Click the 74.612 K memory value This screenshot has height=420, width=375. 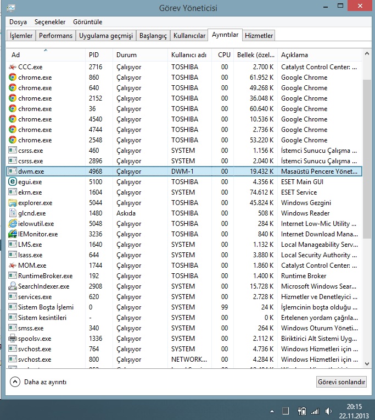[x=261, y=192]
